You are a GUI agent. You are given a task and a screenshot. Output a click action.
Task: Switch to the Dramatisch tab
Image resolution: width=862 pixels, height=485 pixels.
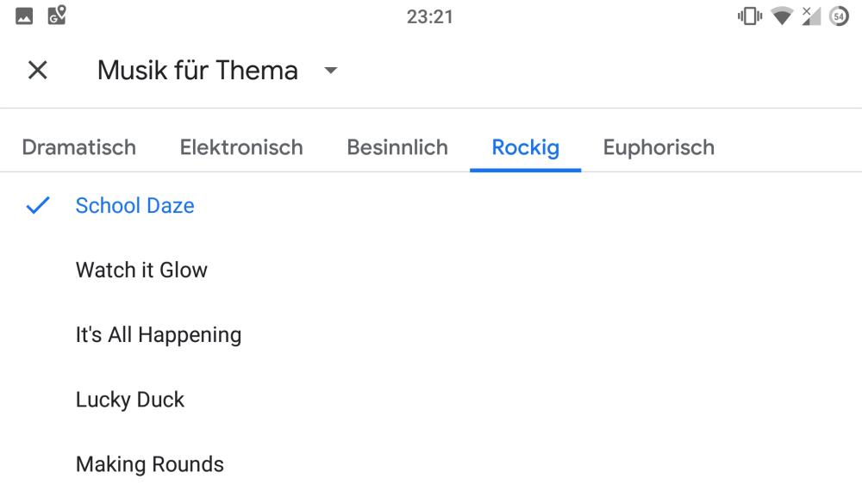tap(79, 147)
